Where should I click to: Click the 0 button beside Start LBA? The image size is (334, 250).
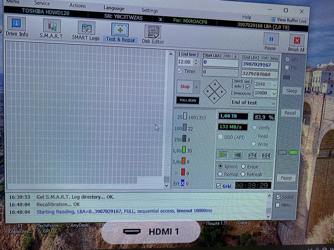[x=235, y=56]
